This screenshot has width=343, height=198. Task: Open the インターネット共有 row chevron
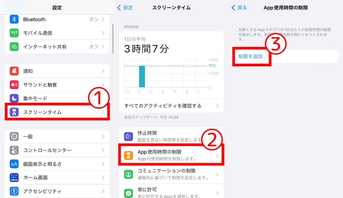pyautogui.click(x=103, y=47)
